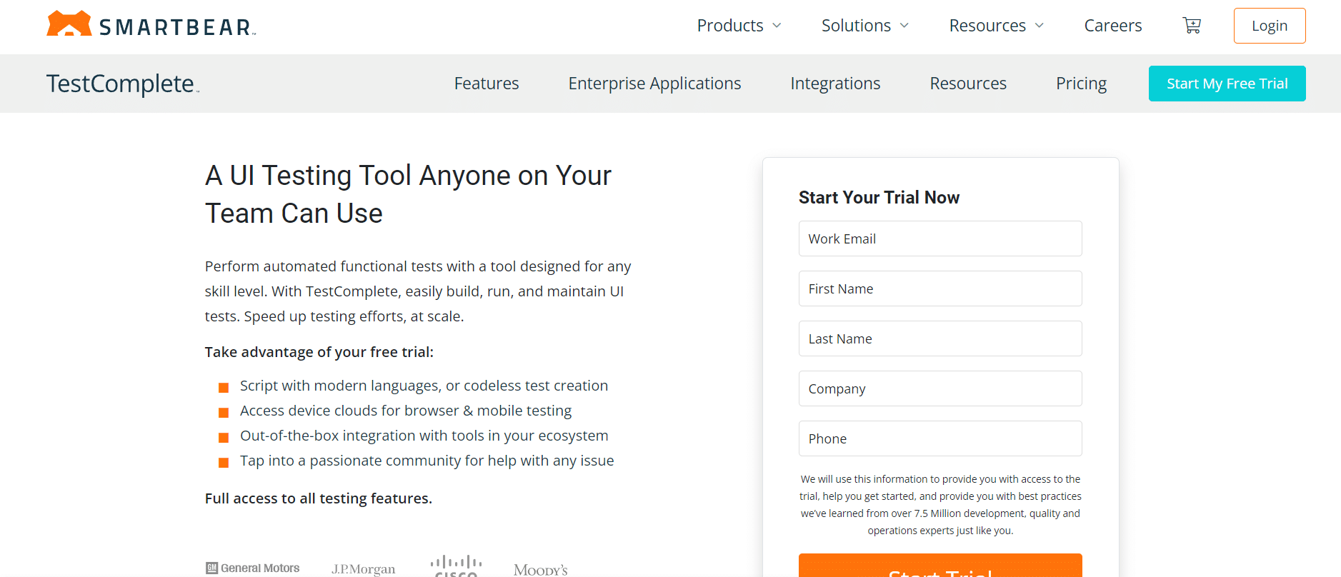Open the Careers page

coord(1112,26)
